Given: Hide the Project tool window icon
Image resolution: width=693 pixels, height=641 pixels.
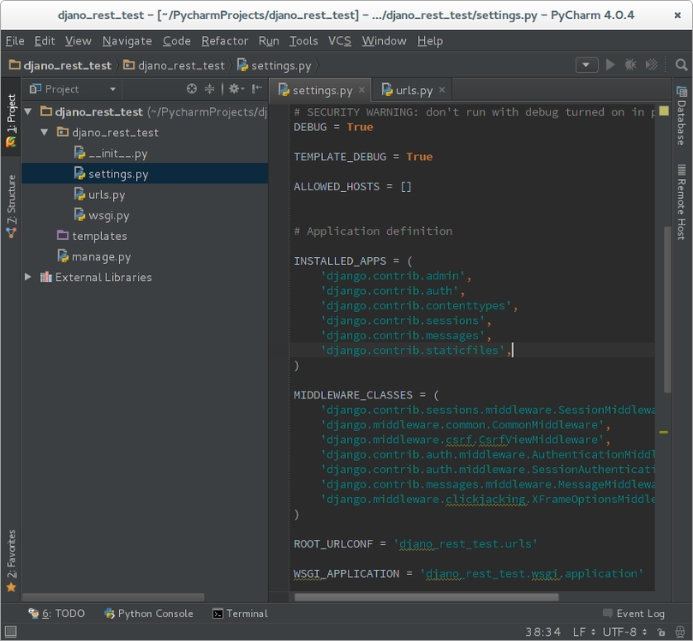Looking at the screenshot, I should (x=257, y=89).
